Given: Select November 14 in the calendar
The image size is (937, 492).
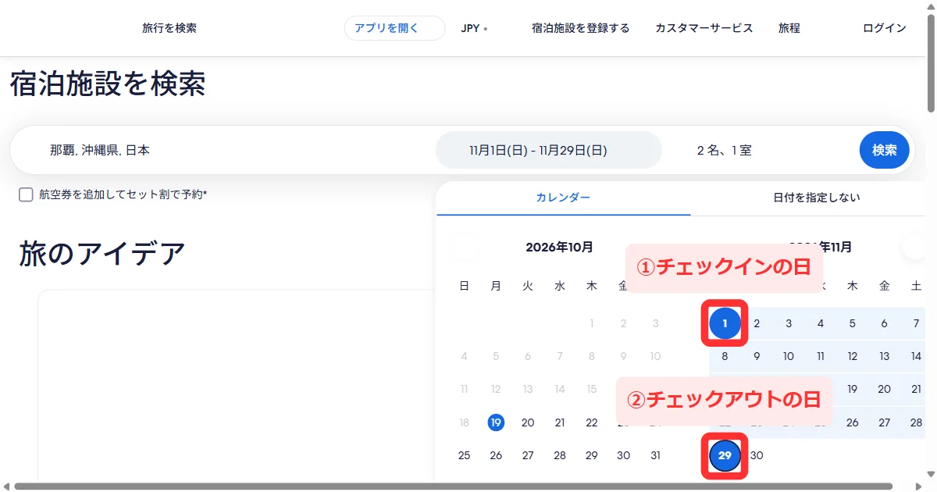Looking at the screenshot, I should pyautogui.click(x=916, y=356).
